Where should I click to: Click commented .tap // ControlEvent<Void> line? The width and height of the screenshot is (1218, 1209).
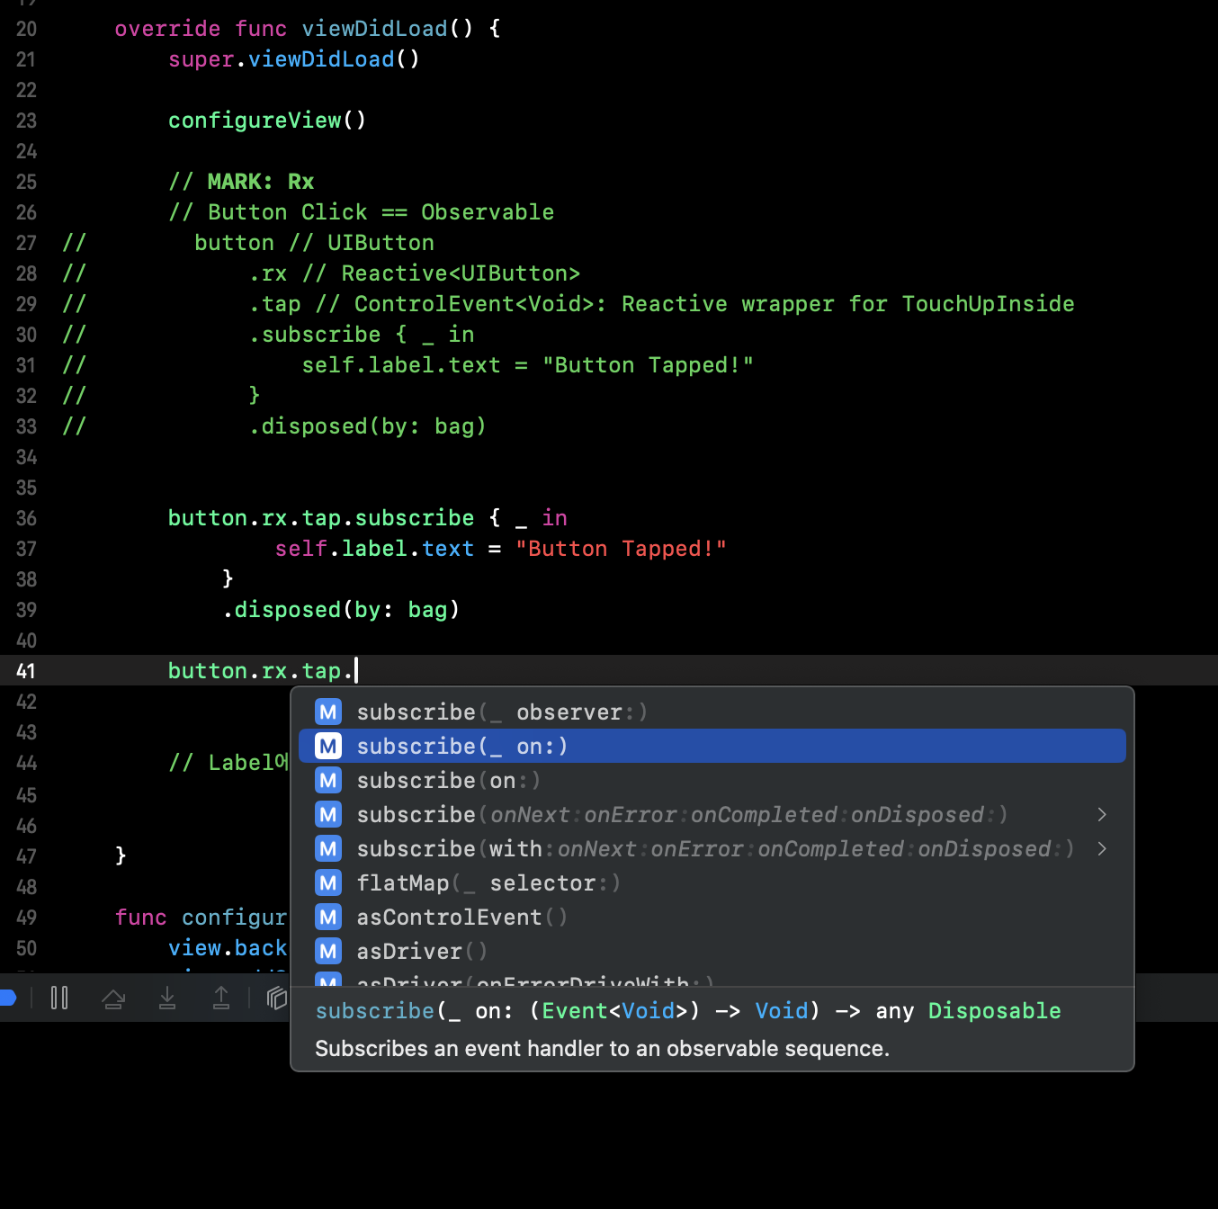click(x=661, y=304)
